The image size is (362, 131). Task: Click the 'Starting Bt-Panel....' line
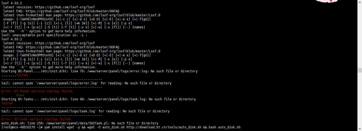[100, 71]
